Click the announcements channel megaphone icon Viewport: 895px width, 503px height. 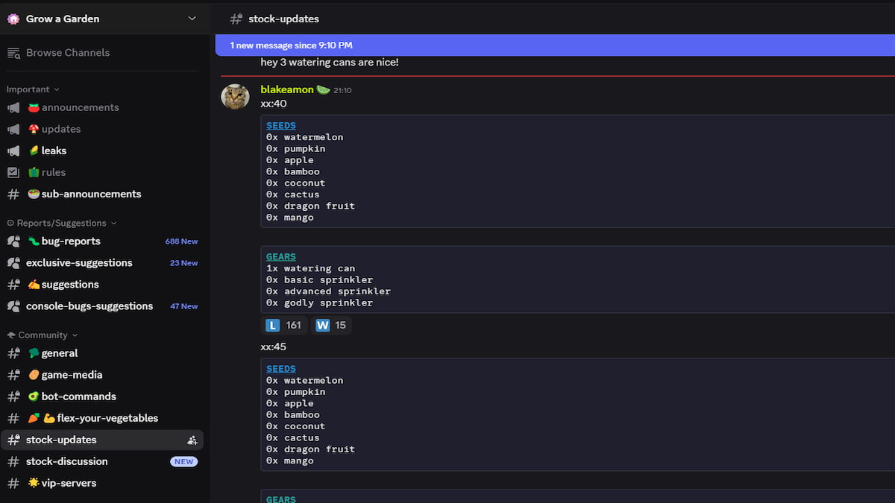13,107
